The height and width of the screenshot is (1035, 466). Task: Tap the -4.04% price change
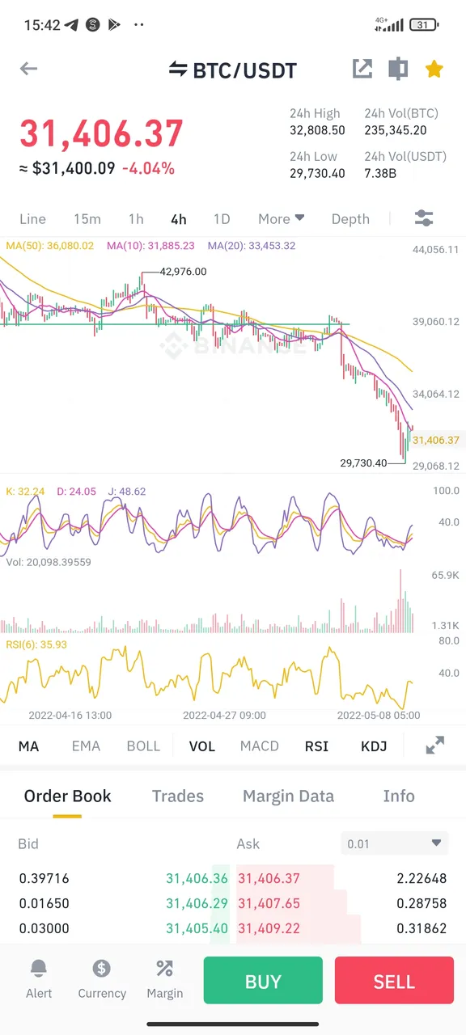coord(148,168)
